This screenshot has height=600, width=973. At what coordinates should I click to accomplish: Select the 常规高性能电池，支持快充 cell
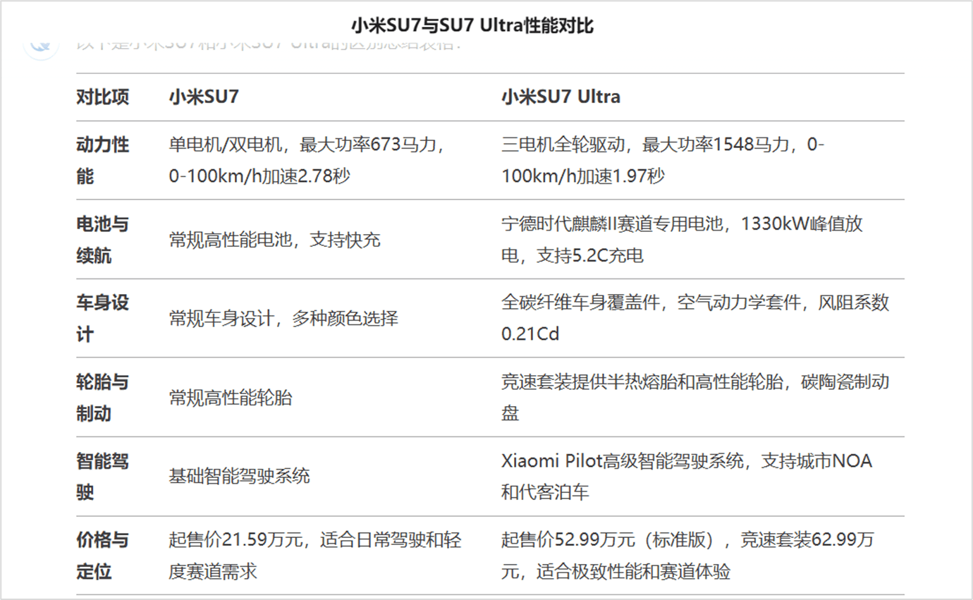click(x=274, y=240)
